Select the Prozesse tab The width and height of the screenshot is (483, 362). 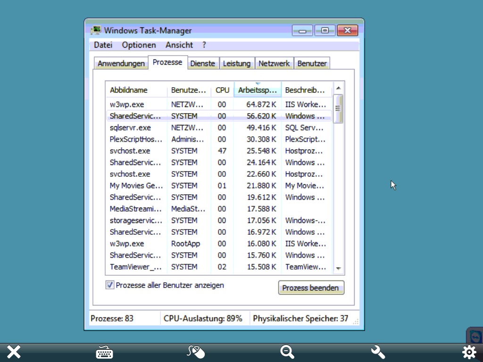tap(167, 62)
